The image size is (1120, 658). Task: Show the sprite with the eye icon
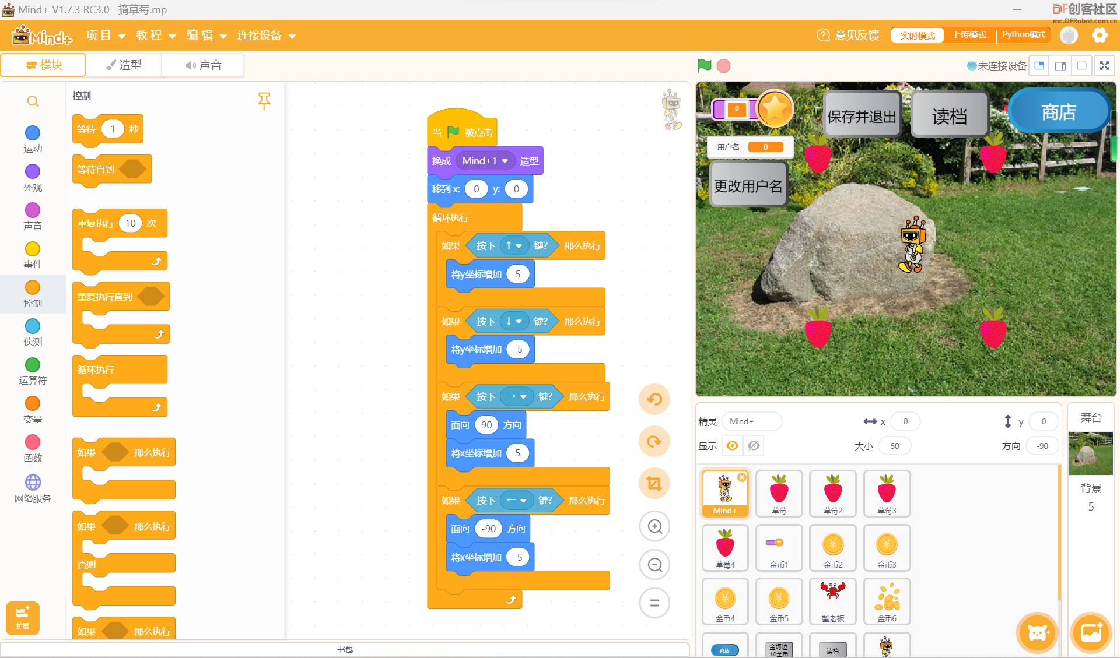pos(733,446)
